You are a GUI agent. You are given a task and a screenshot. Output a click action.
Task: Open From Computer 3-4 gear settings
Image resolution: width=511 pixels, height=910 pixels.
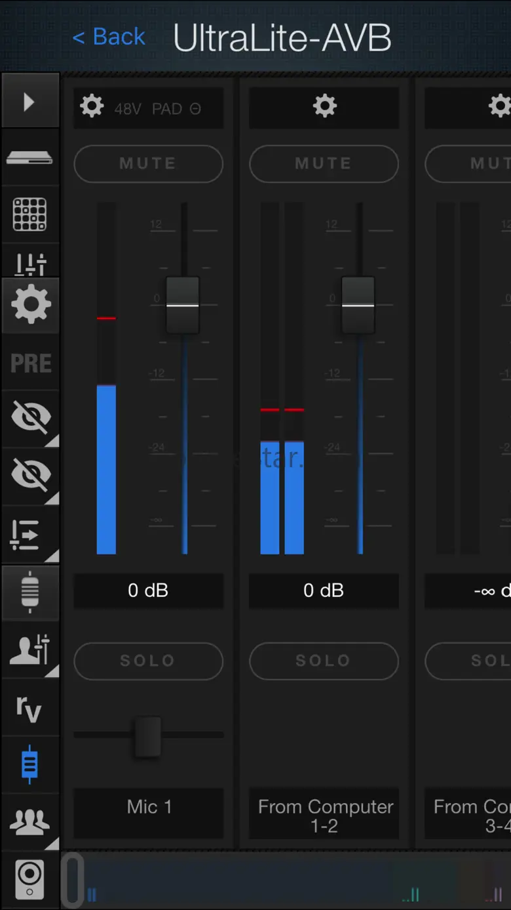pyautogui.click(x=499, y=106)
